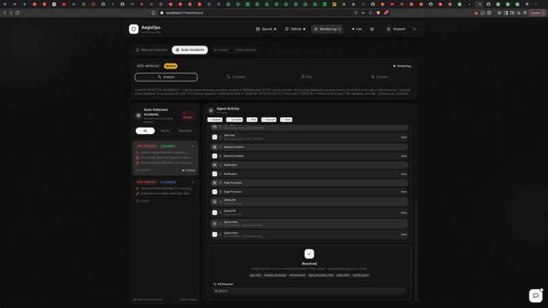This screenshot has width=548, height=308.
Task: Click 'Latency spike detected' incident line
Action: pos(165,152)
